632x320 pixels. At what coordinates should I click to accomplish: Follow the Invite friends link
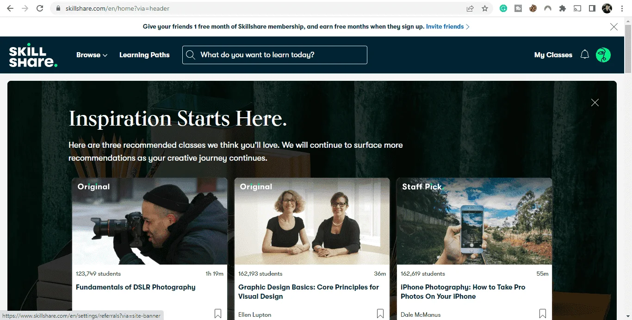(447, 27)
